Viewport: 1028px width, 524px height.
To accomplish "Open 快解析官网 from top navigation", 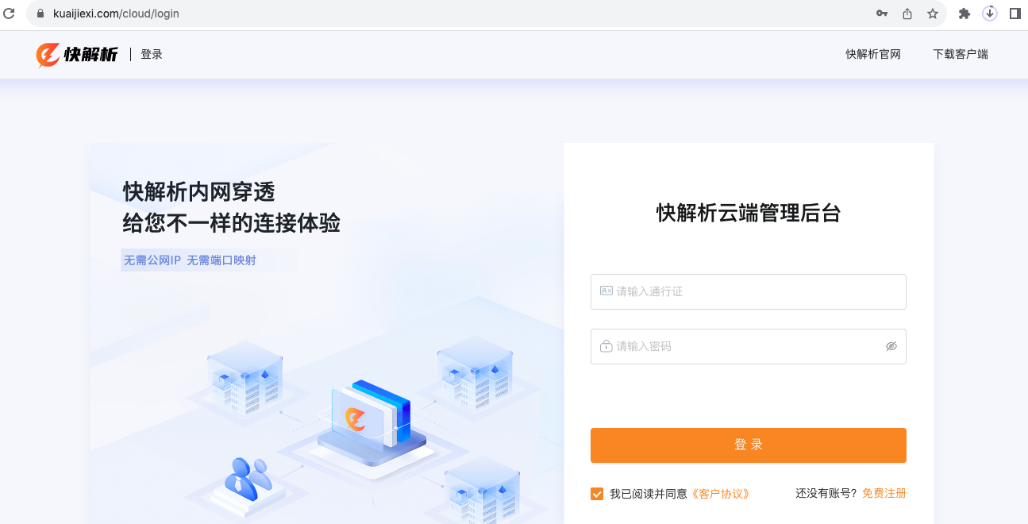I will coord(873,54).
